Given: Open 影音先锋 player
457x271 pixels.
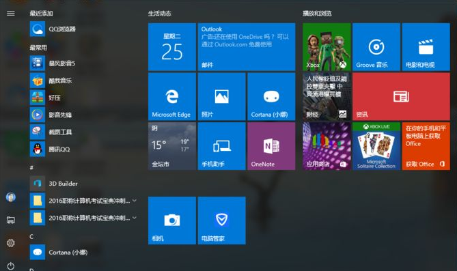Looking at the screenshot, I should pos(83,115).
